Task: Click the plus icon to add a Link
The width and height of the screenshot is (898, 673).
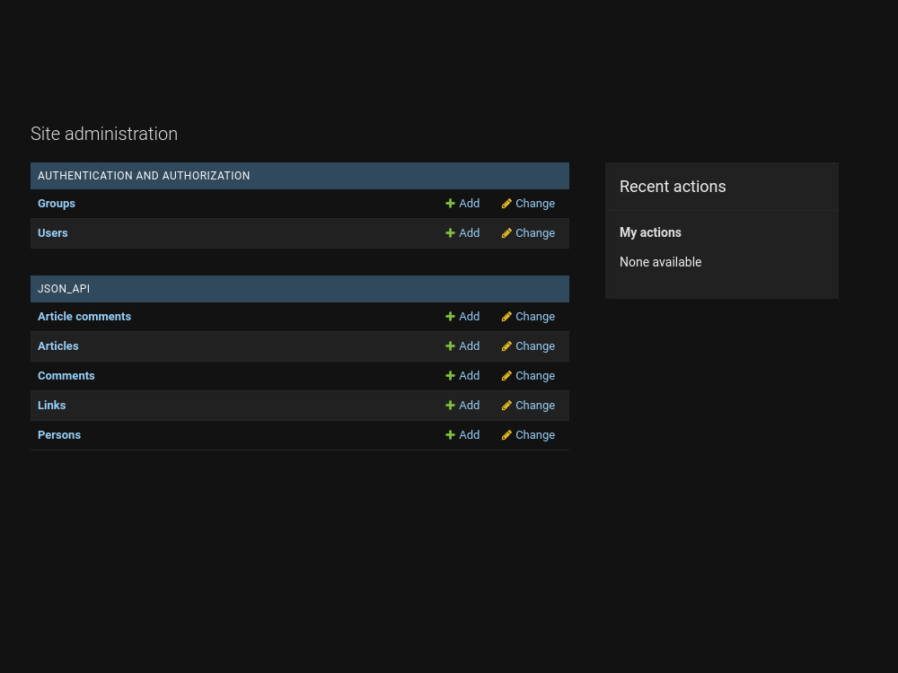Action: point(450,405)
